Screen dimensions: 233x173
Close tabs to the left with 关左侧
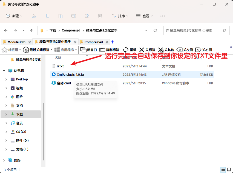click(x=184, y=49)
